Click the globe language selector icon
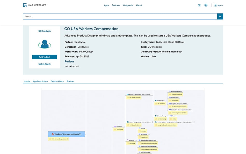Screen dimensions: 246x154 pos(206,5)
